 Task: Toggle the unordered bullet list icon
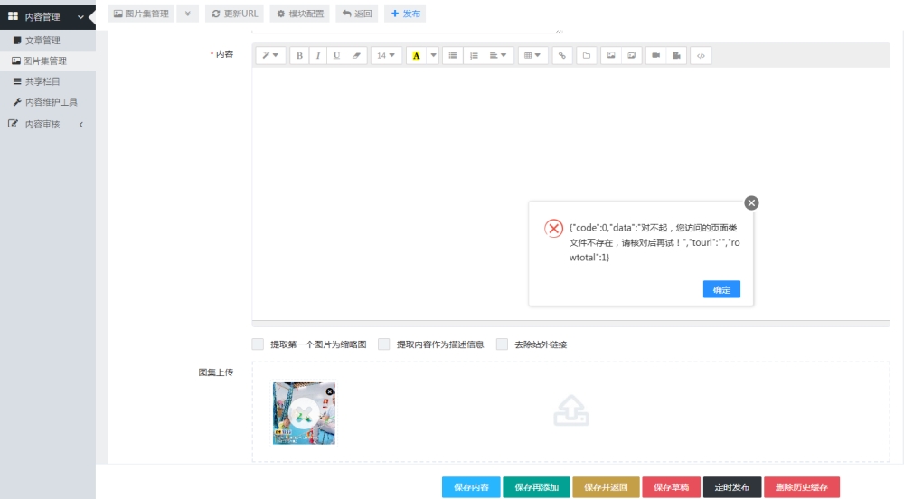(453, 55)
